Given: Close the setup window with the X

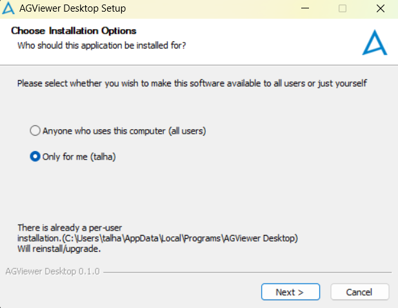Looking at the screenshot, I should coord(380,8).
